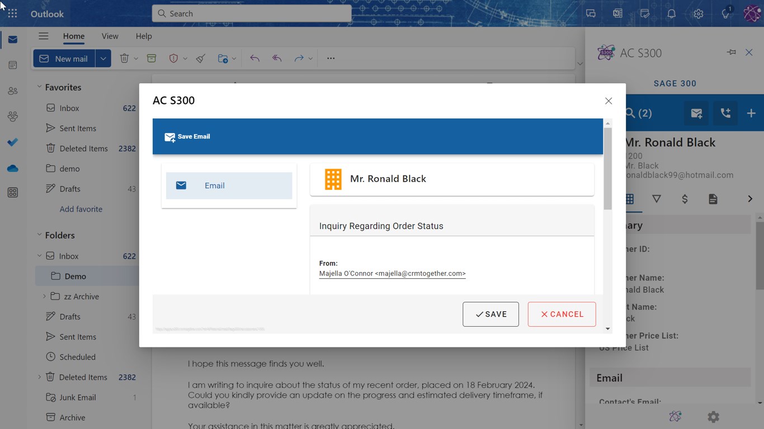
Task: Switch to the Help tab
Action: 144,36
